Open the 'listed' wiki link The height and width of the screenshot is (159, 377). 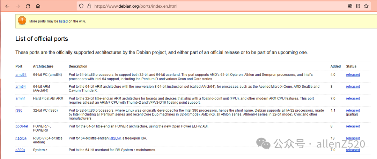63,21
